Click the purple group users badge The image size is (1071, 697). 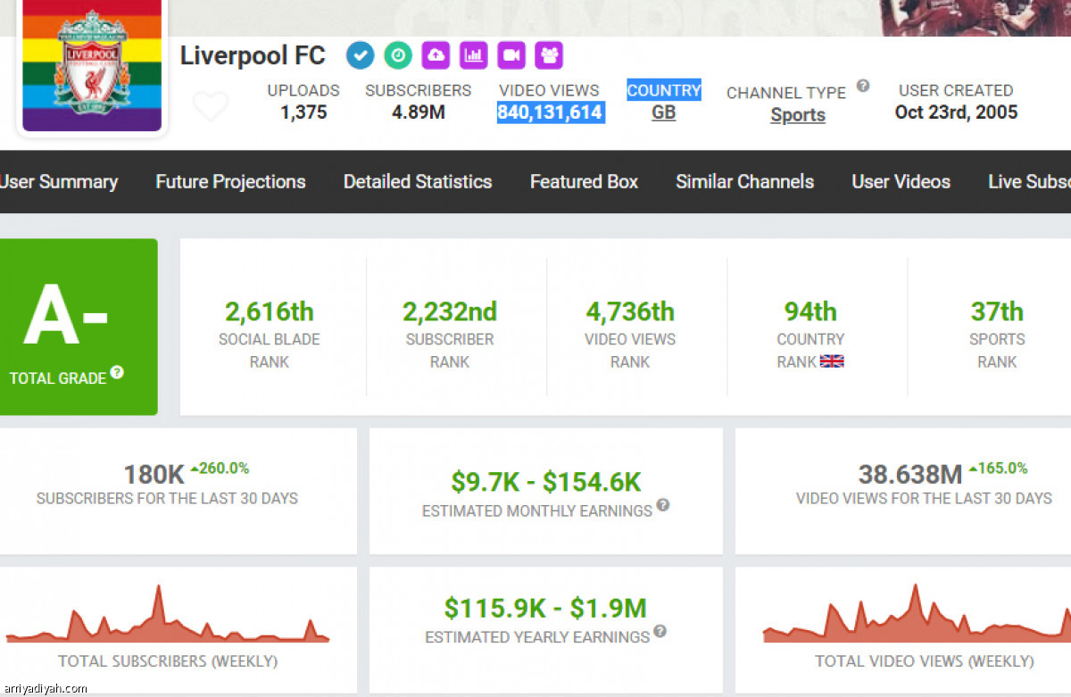click(x=549, y=55)
